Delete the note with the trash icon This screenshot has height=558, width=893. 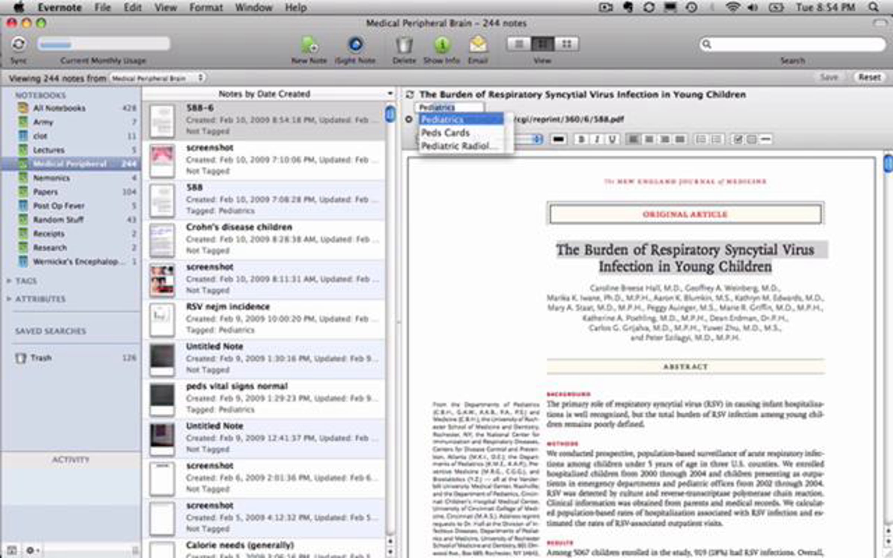point(404,45)
